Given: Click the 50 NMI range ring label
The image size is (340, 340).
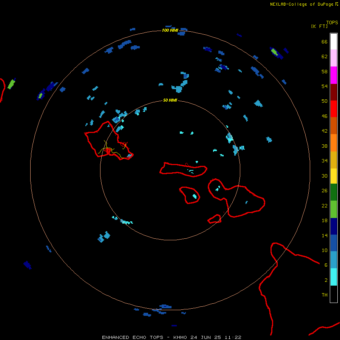Looking at the screenshot, I should 170,100.
